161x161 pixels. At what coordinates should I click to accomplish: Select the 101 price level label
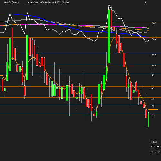154,66
